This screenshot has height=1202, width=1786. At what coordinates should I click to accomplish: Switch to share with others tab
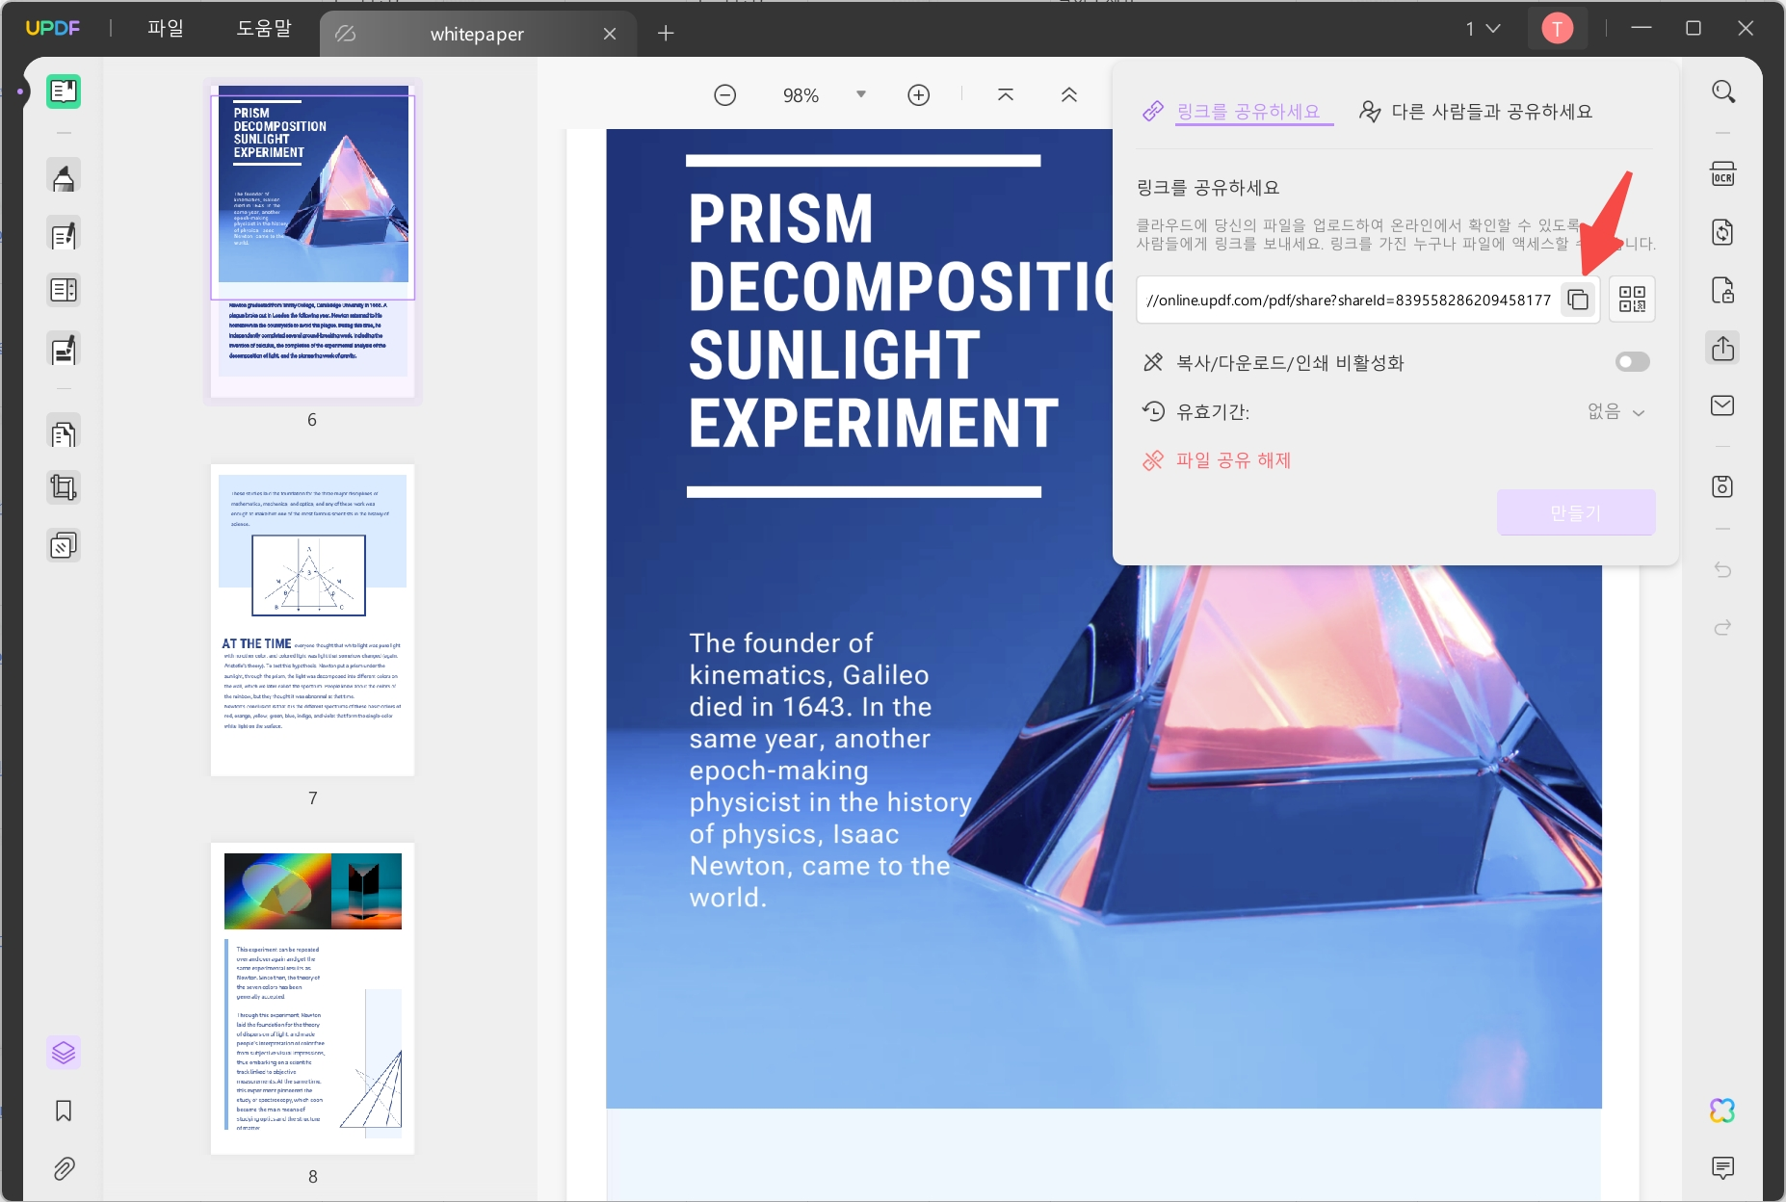1476,112
